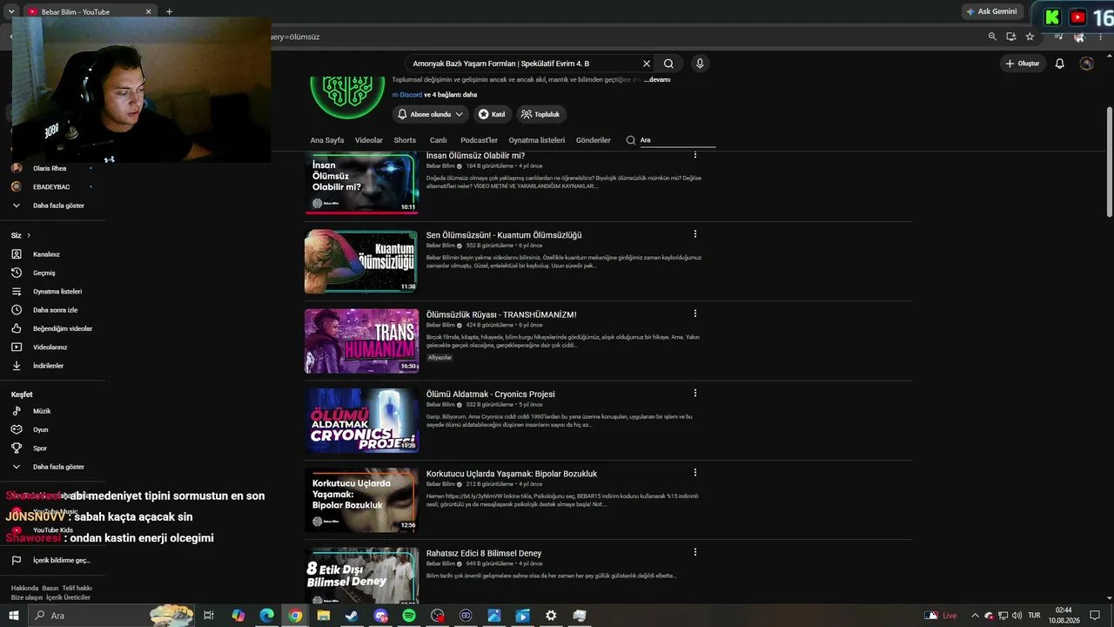Image resolution: width=1114 pixels, height=627 pixels.
Task: Open more options for Cryonics Projesi video
Action: [695, 393]
